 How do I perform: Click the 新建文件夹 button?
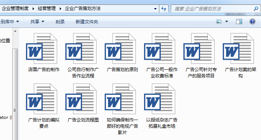click(87, 21)
